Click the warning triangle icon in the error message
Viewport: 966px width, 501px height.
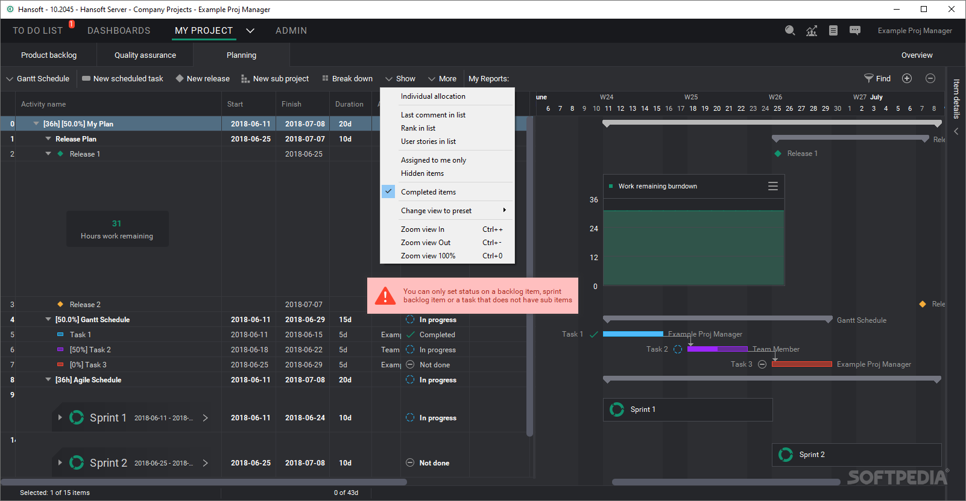click(385, 296)
